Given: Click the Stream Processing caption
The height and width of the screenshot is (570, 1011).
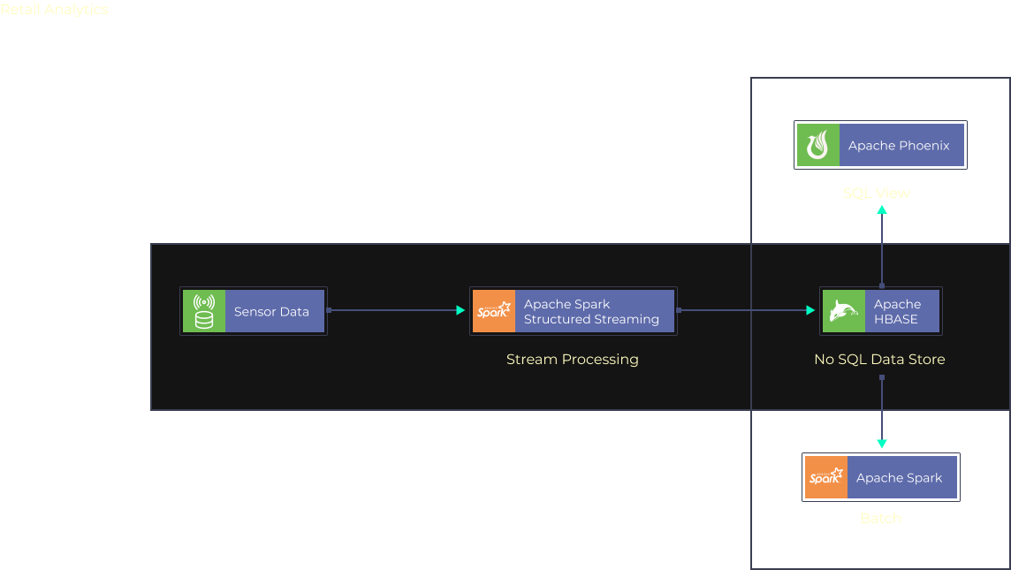Looking at the screenshot, I should click(x=572, y=360).
